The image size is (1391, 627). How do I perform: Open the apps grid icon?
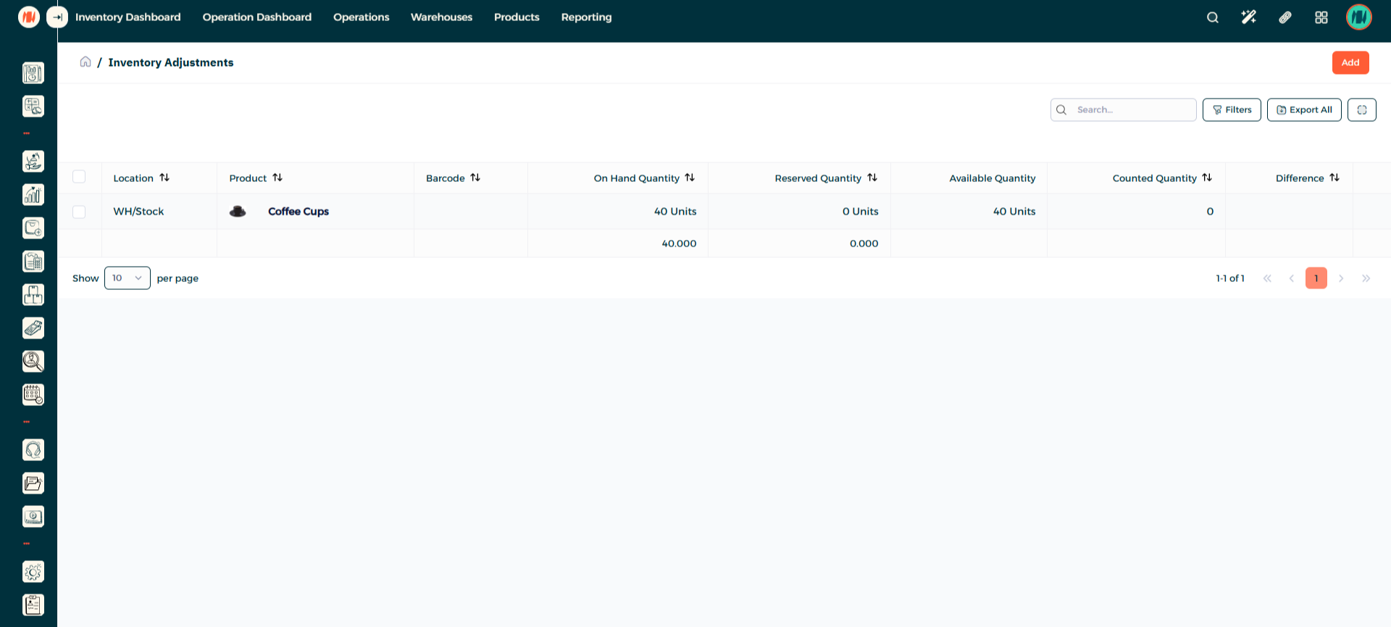pos(1321,17)
